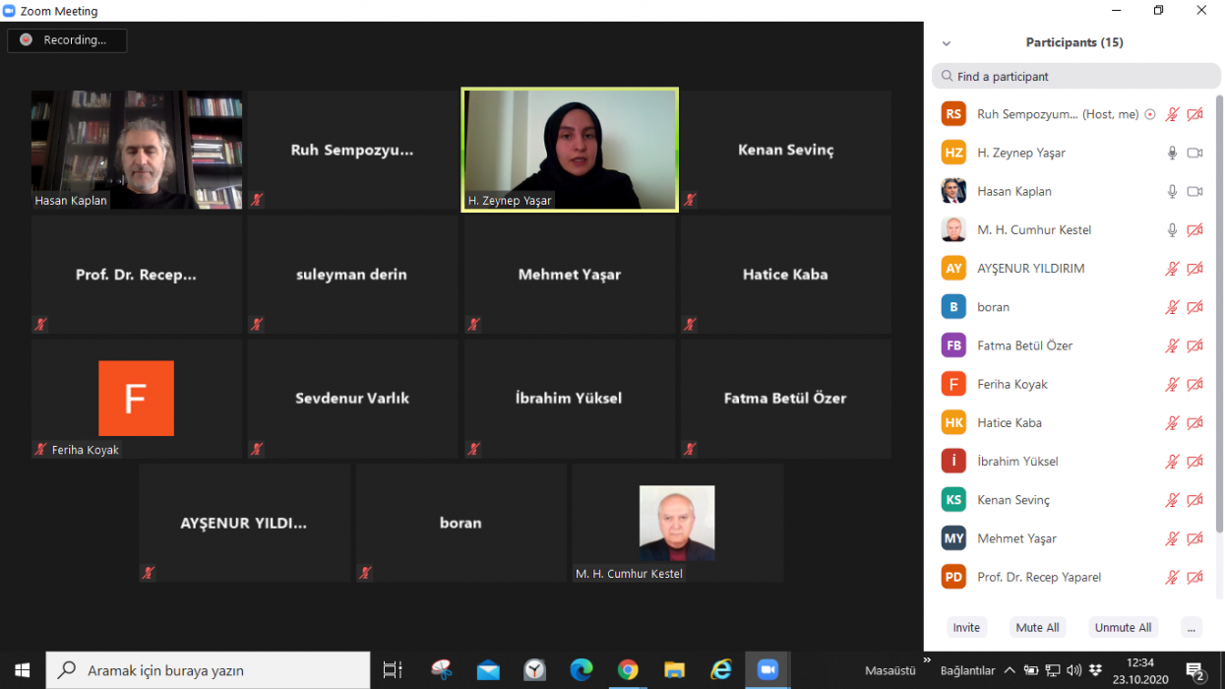The width and height of the screenshot is (1225, 689).
Task: Click the Dropbox tray icon
Action: click(x=1096, y=670)
